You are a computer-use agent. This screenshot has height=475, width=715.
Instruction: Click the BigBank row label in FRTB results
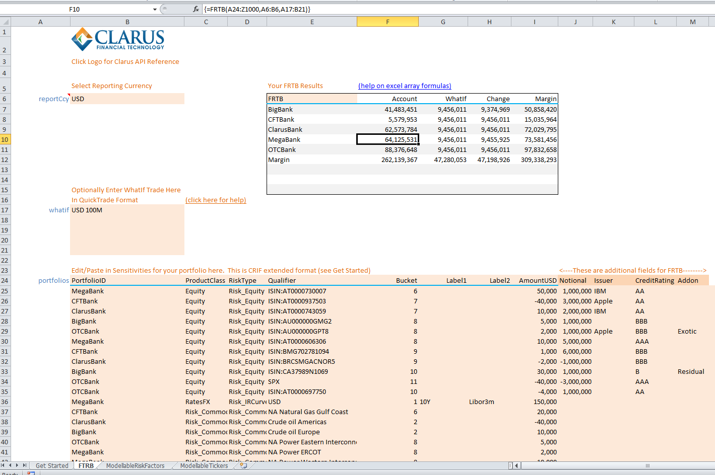(312, 109)
